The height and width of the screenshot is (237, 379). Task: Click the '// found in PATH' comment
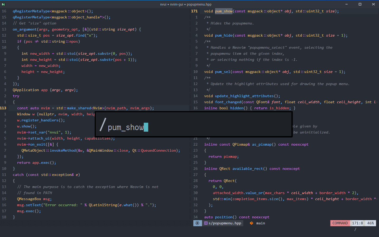coord(35,193)
